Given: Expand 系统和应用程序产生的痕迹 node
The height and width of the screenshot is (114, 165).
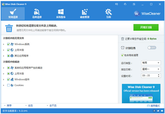Looking at the screenshot, I should coord(4,68).
